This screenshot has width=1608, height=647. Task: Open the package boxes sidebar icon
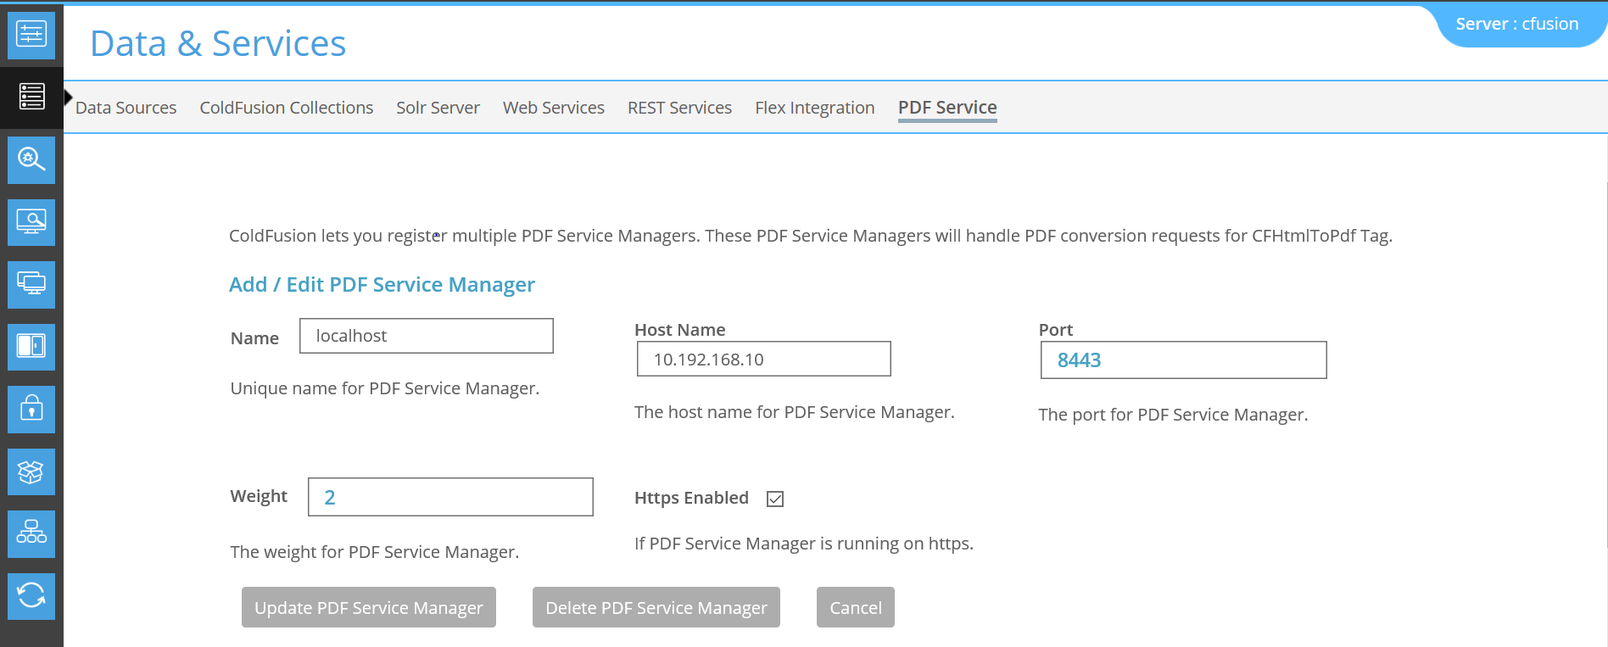click(x=31, y=471)
